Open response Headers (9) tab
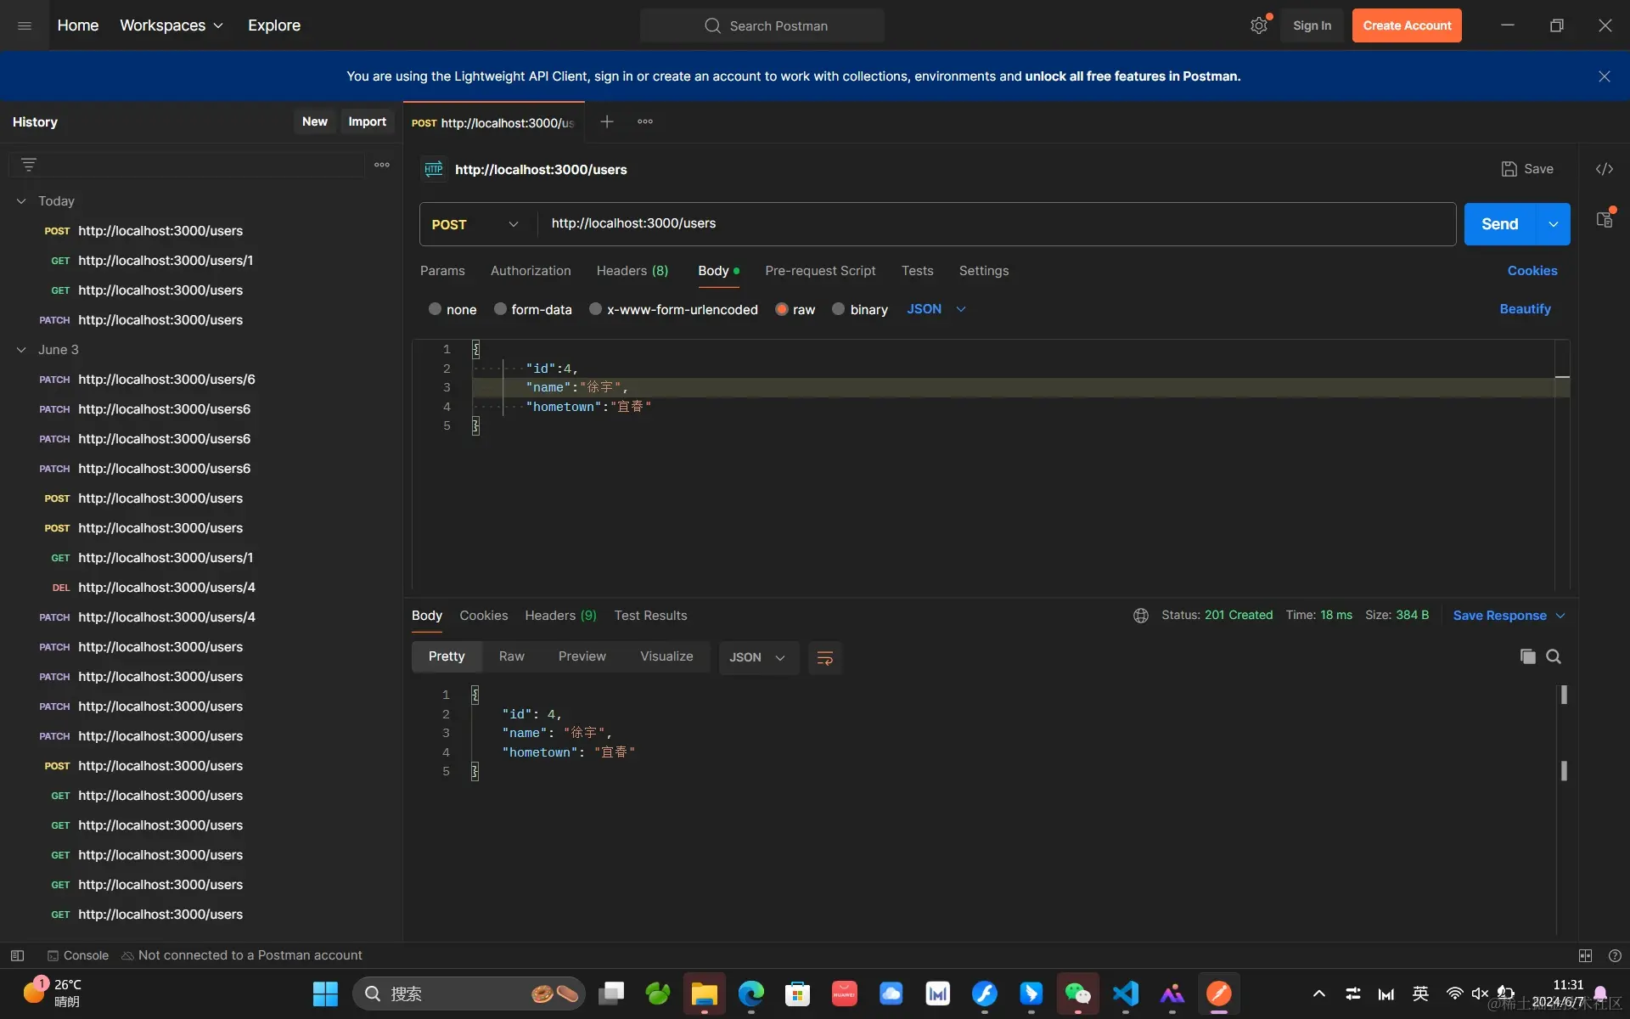The width and height of the screenshot is (1630, 1019). tap(560, 616)
